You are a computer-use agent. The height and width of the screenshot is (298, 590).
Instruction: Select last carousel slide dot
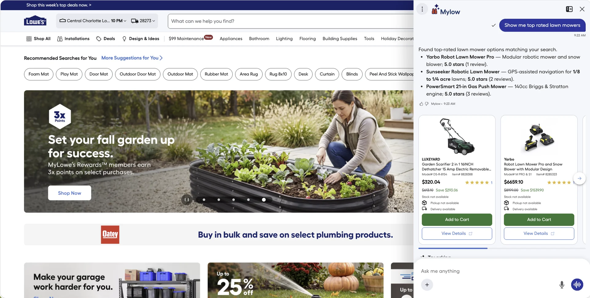click(264, 200)
